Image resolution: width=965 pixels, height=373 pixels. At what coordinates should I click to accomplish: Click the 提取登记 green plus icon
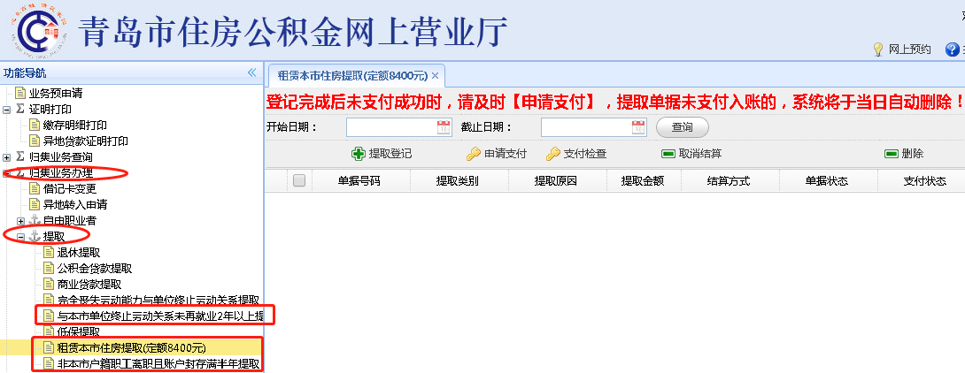click(359, 154)
